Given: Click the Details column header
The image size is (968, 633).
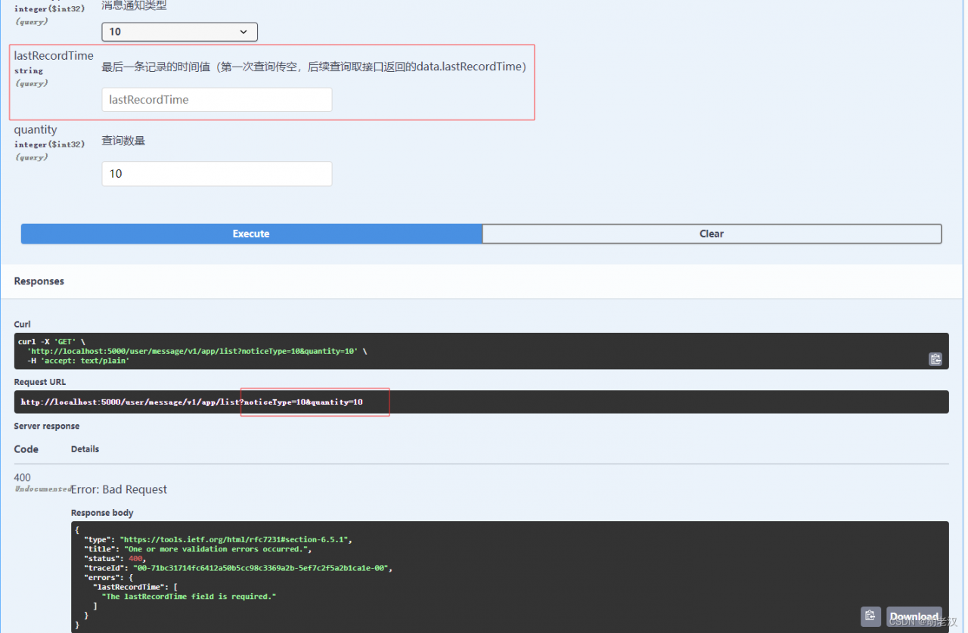Looking at the screenshot, I should [x=84, y=448].
